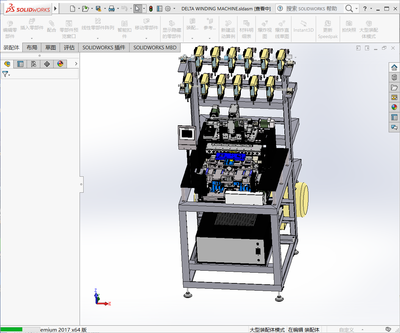Open the Print dropdown arrow

118,9
